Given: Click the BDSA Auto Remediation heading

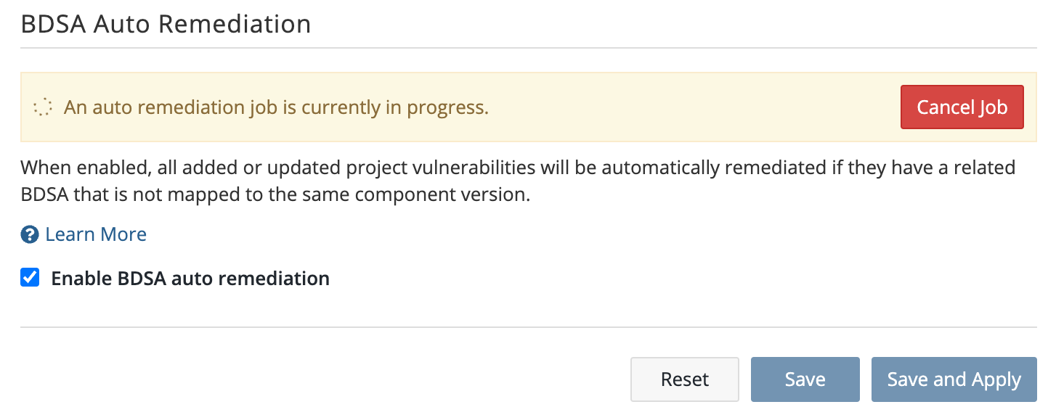Looking at the screenshot, I should click(166, 24).
